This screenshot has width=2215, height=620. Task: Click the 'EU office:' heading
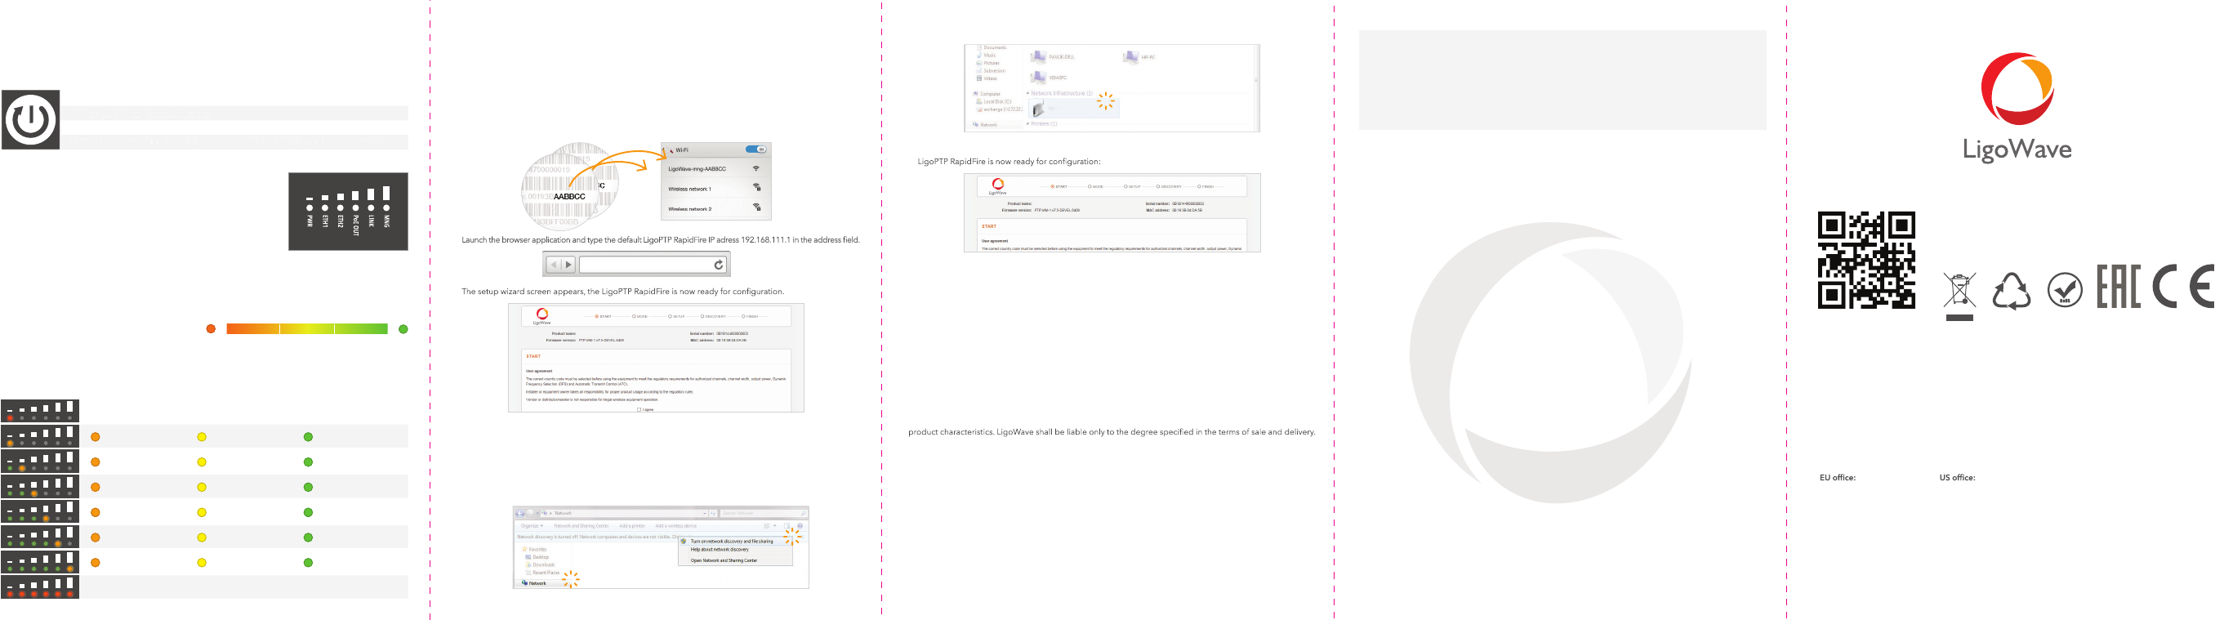tap(1838, 478)
